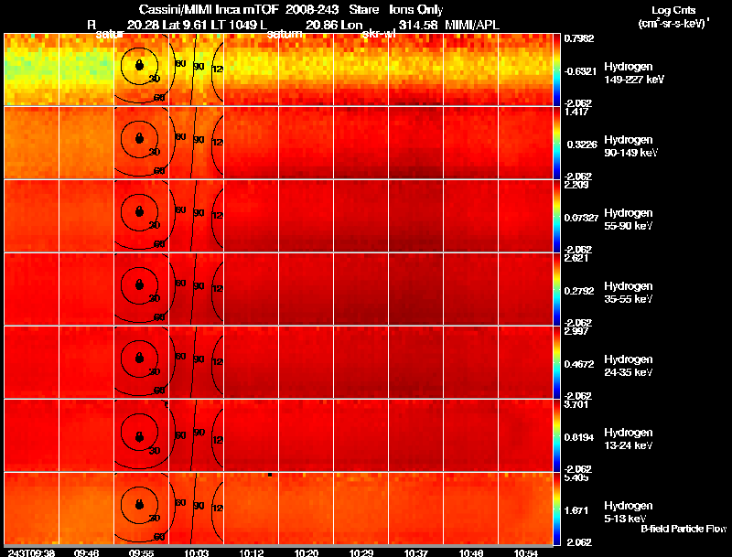
Task: Select the 'Hydrogen 55-90 keV' panel label
Action: [629, 220]
